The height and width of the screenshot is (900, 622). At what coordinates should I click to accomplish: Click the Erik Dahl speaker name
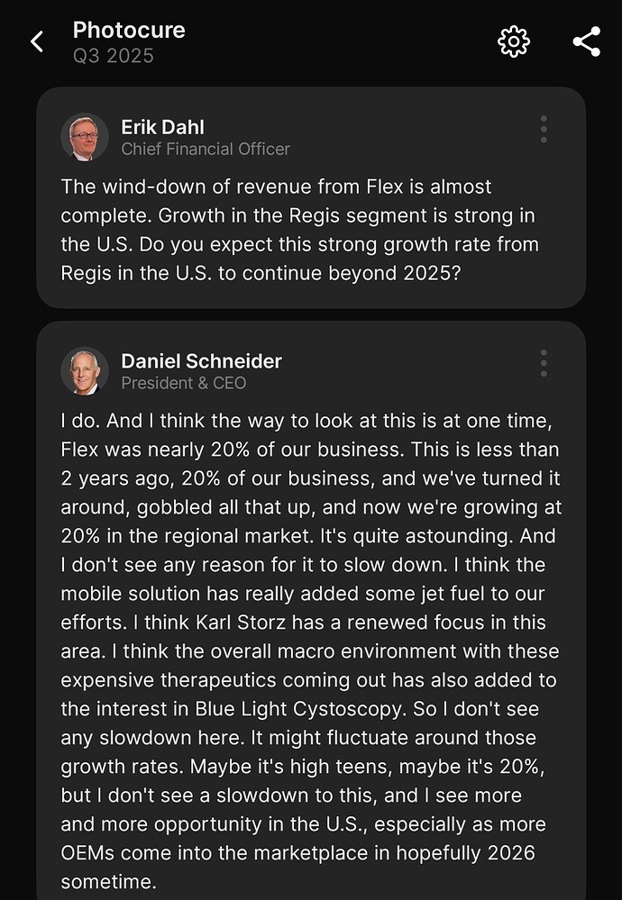162,126
